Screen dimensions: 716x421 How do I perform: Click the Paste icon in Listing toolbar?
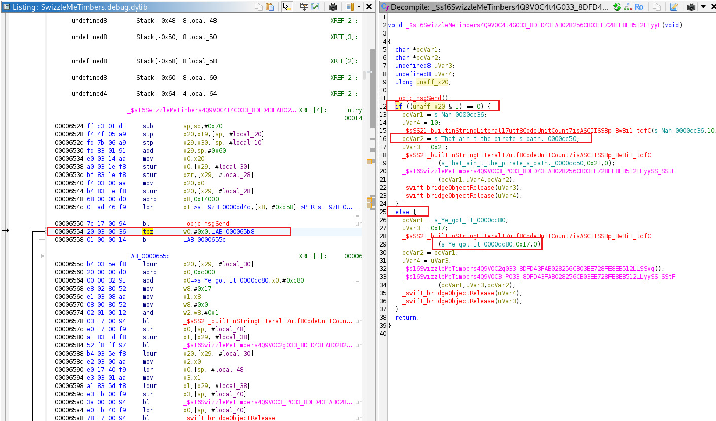(270, 7)
